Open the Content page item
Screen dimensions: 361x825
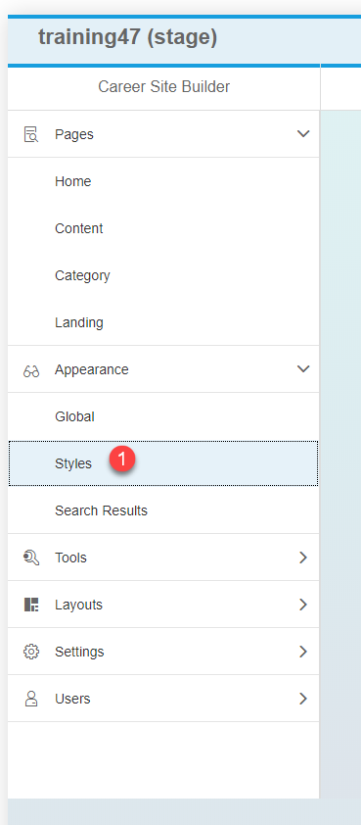pyautogui.click(x=163, y=228)
